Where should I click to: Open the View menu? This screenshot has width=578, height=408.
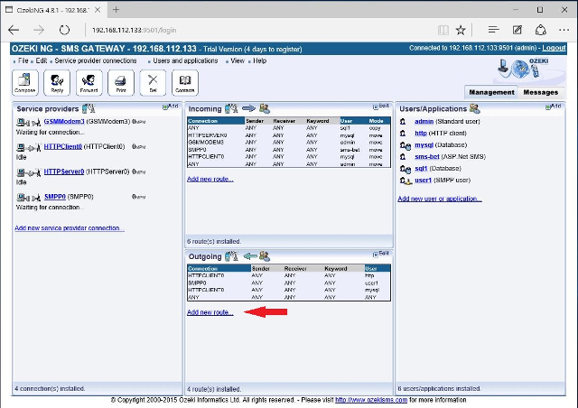[238, 60]
